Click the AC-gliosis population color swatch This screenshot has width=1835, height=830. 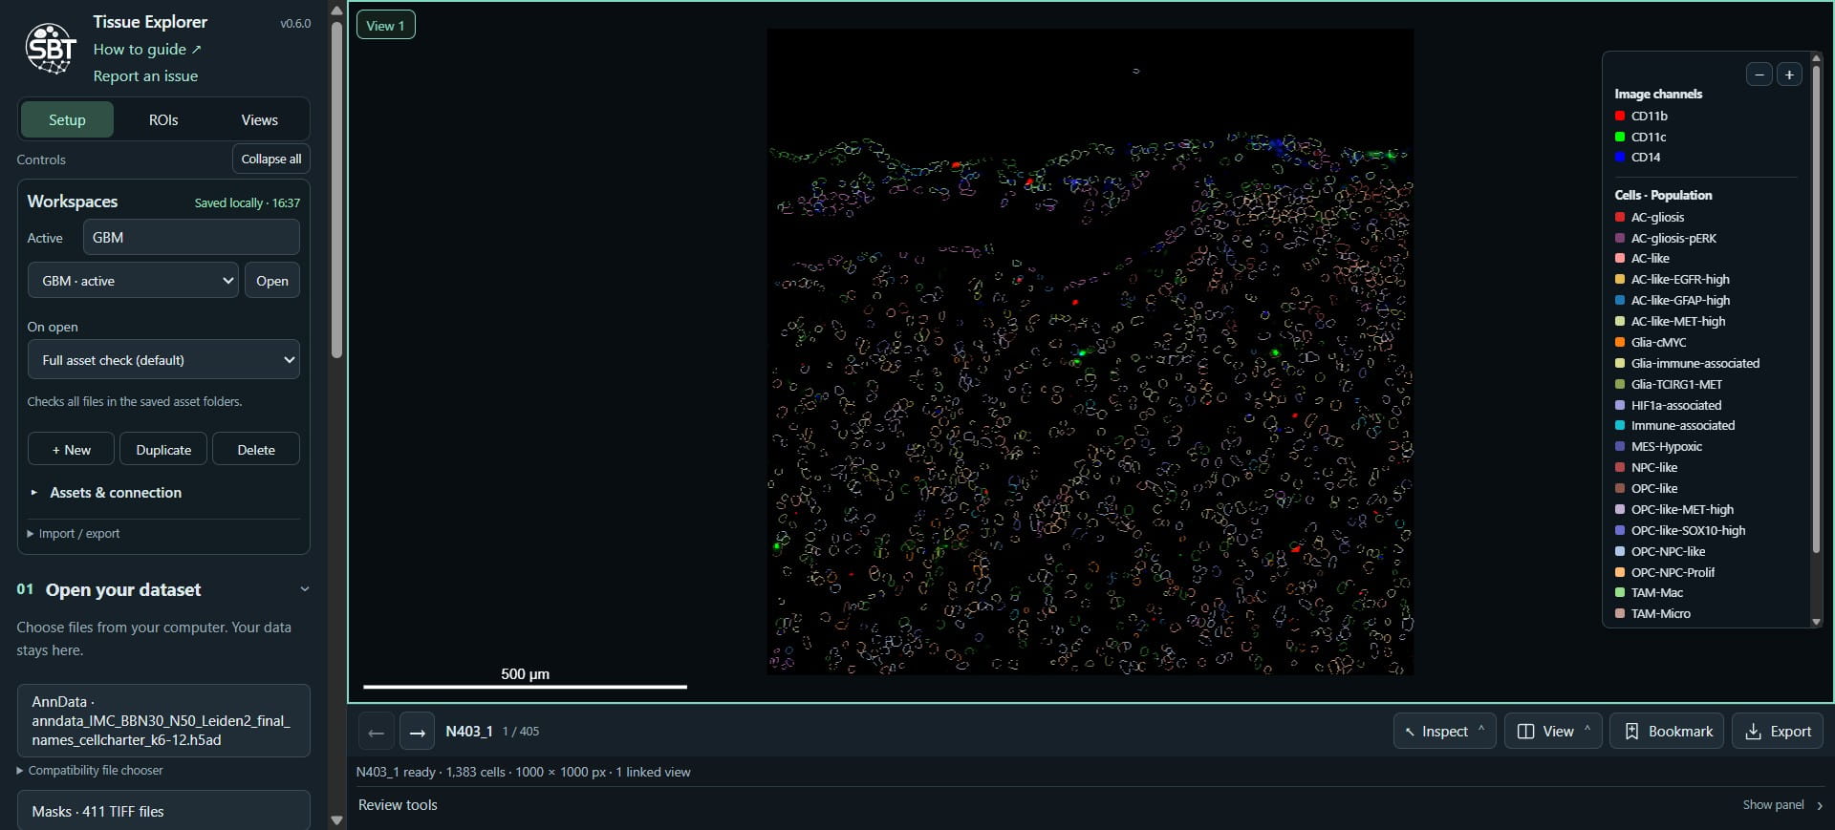(1620, 218)
